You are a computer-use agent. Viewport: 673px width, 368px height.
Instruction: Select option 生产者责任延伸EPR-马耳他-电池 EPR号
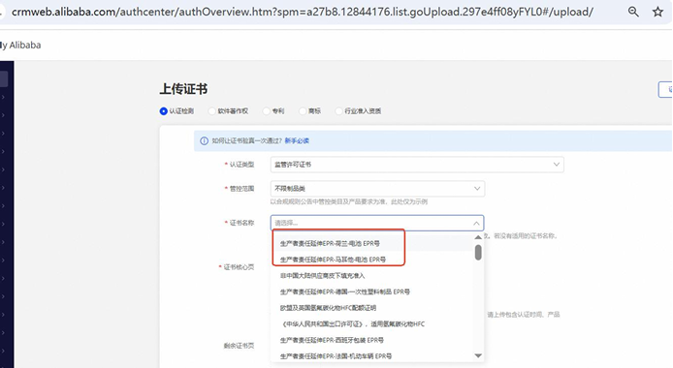pos(333,260)
